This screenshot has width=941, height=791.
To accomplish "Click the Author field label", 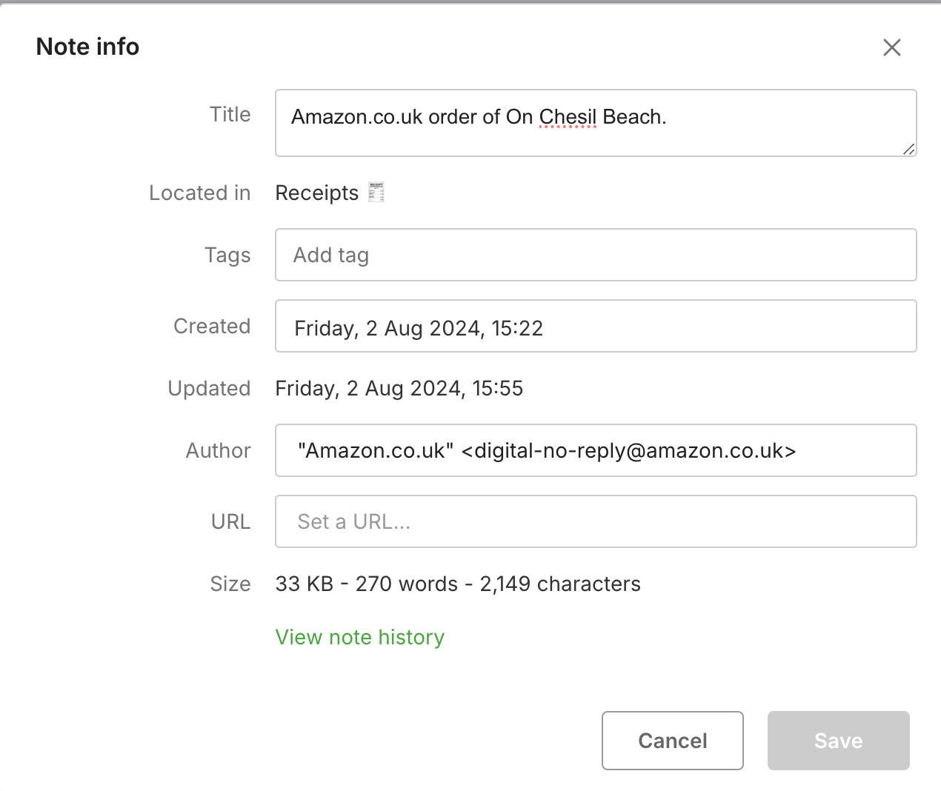I will pyautogui.click(x=218, y=451).
